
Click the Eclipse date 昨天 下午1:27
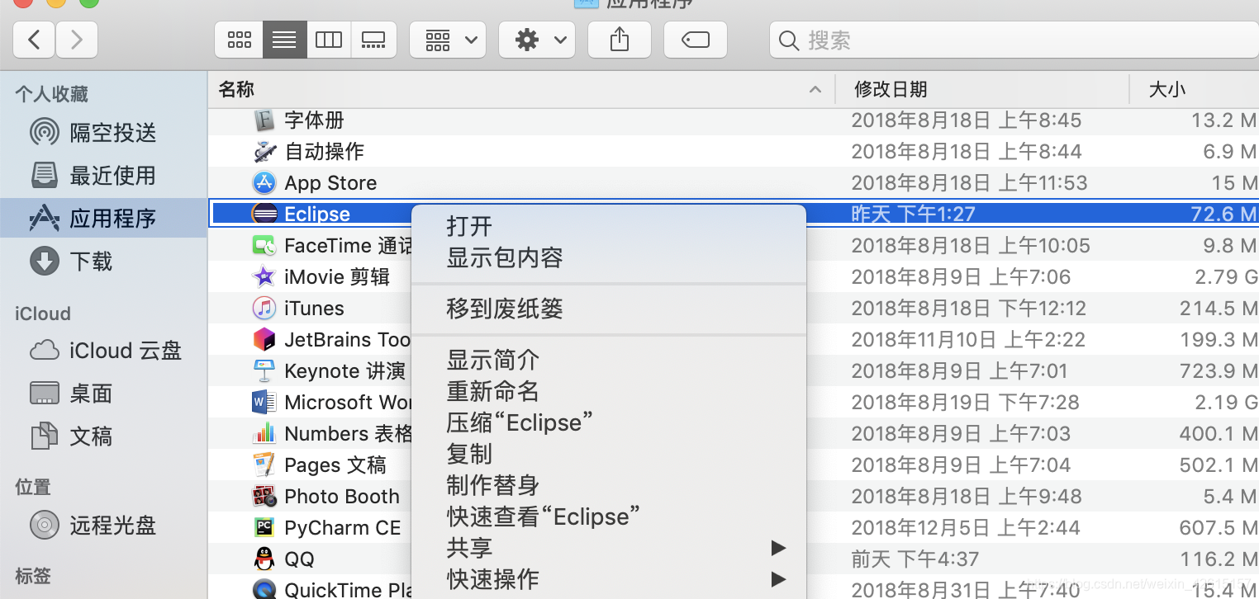click(x=913, y=215)
